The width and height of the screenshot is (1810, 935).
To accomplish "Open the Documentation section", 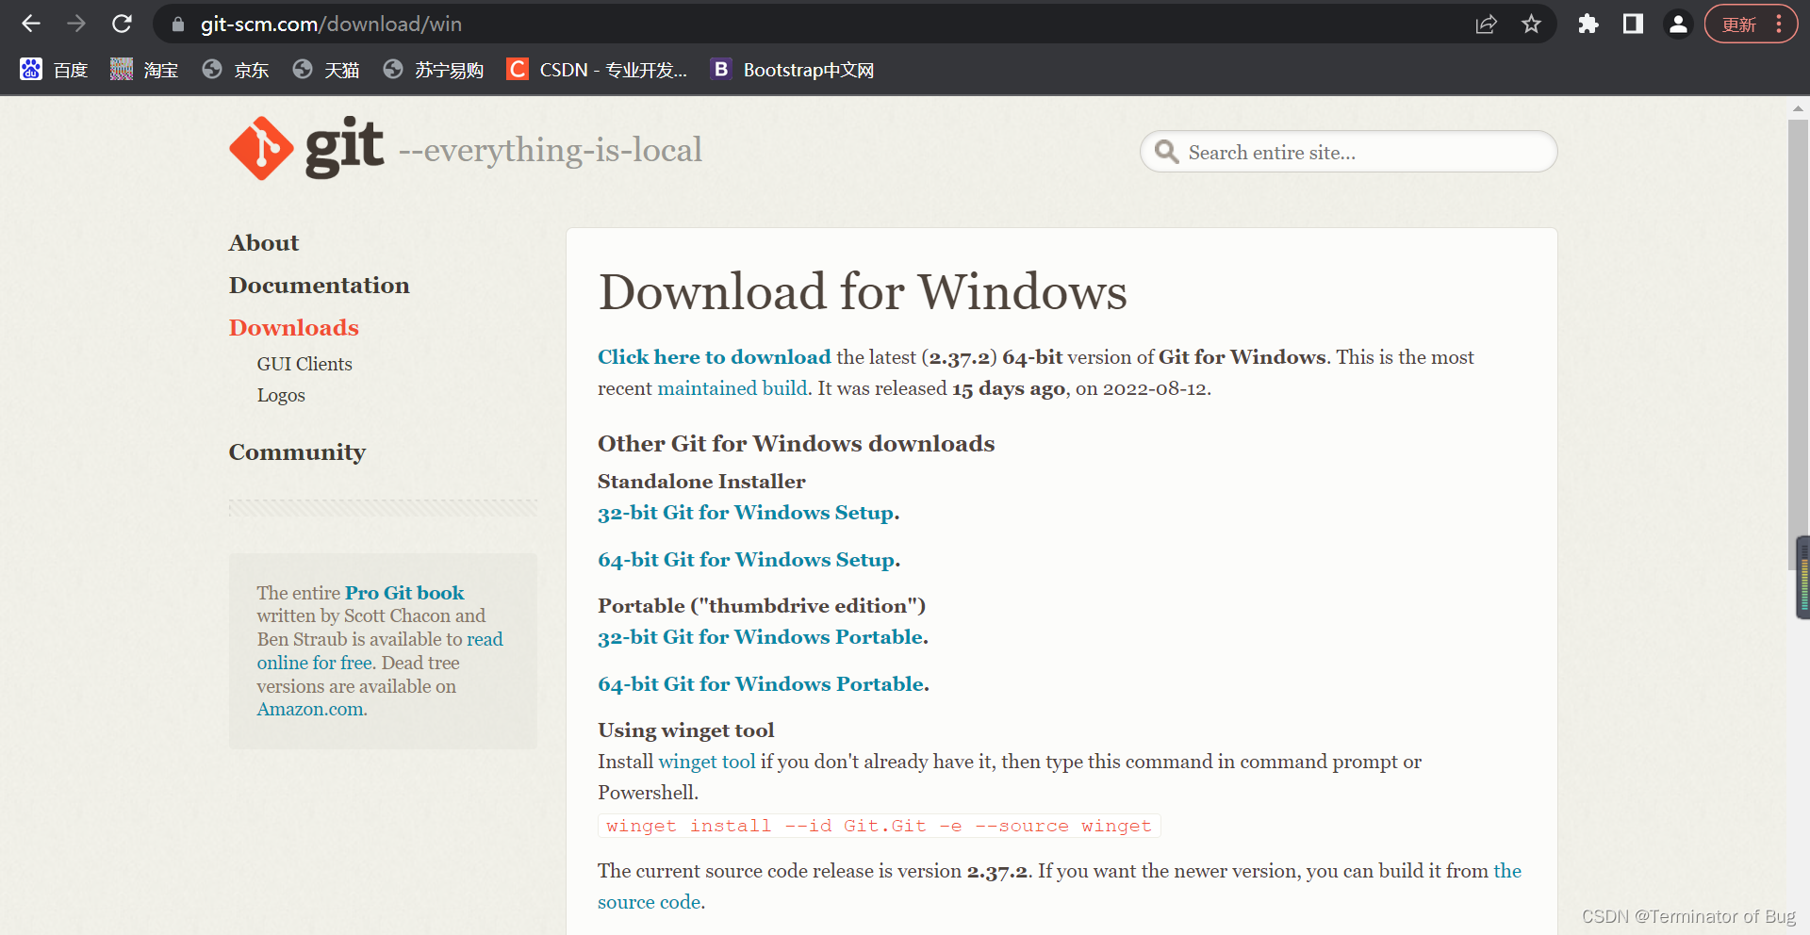I will tap(320, 286).
